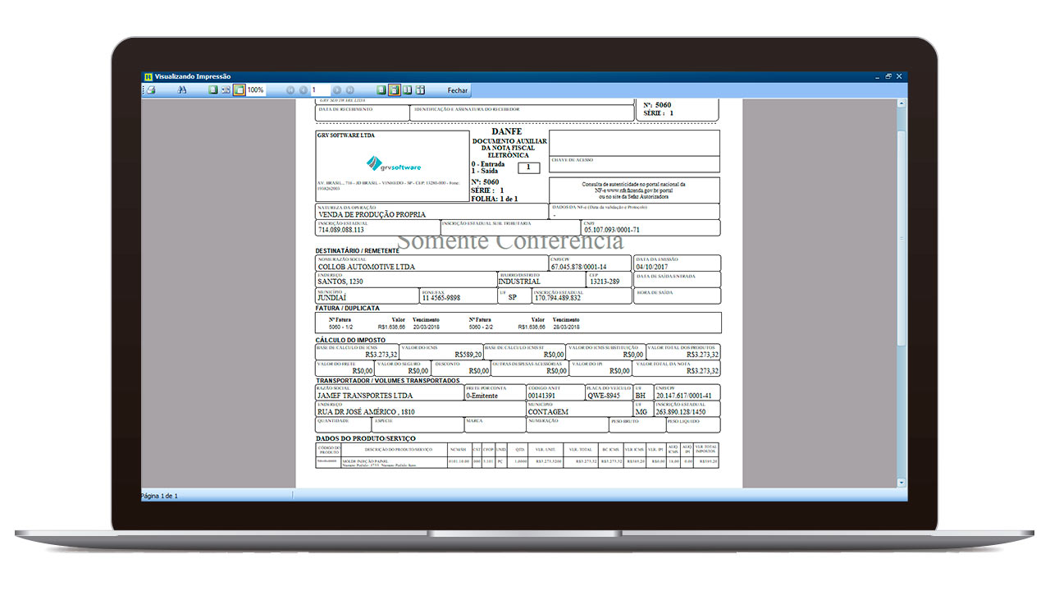Click the page number input field

click(320, 89)
